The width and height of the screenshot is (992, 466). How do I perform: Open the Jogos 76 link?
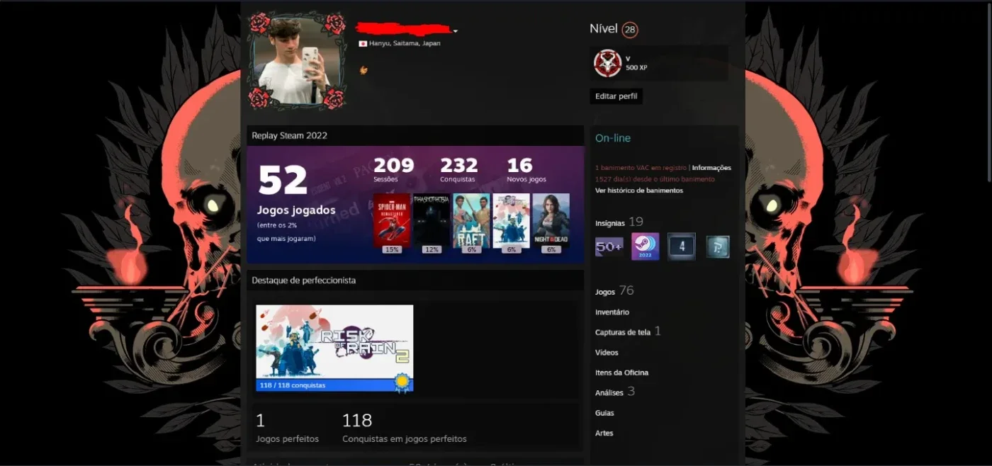[614, 291]
